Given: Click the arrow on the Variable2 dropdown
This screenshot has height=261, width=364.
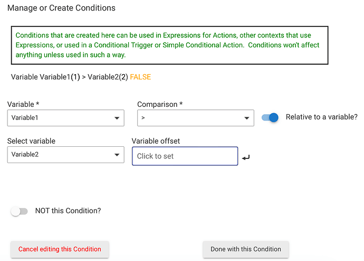Looking at the screenshot, I should pos(117,155).
